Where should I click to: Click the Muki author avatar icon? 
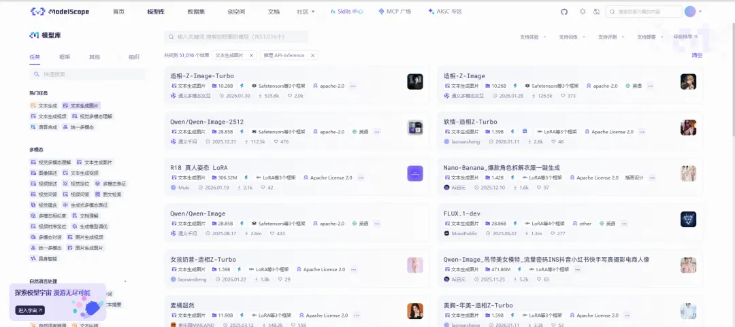173,188
